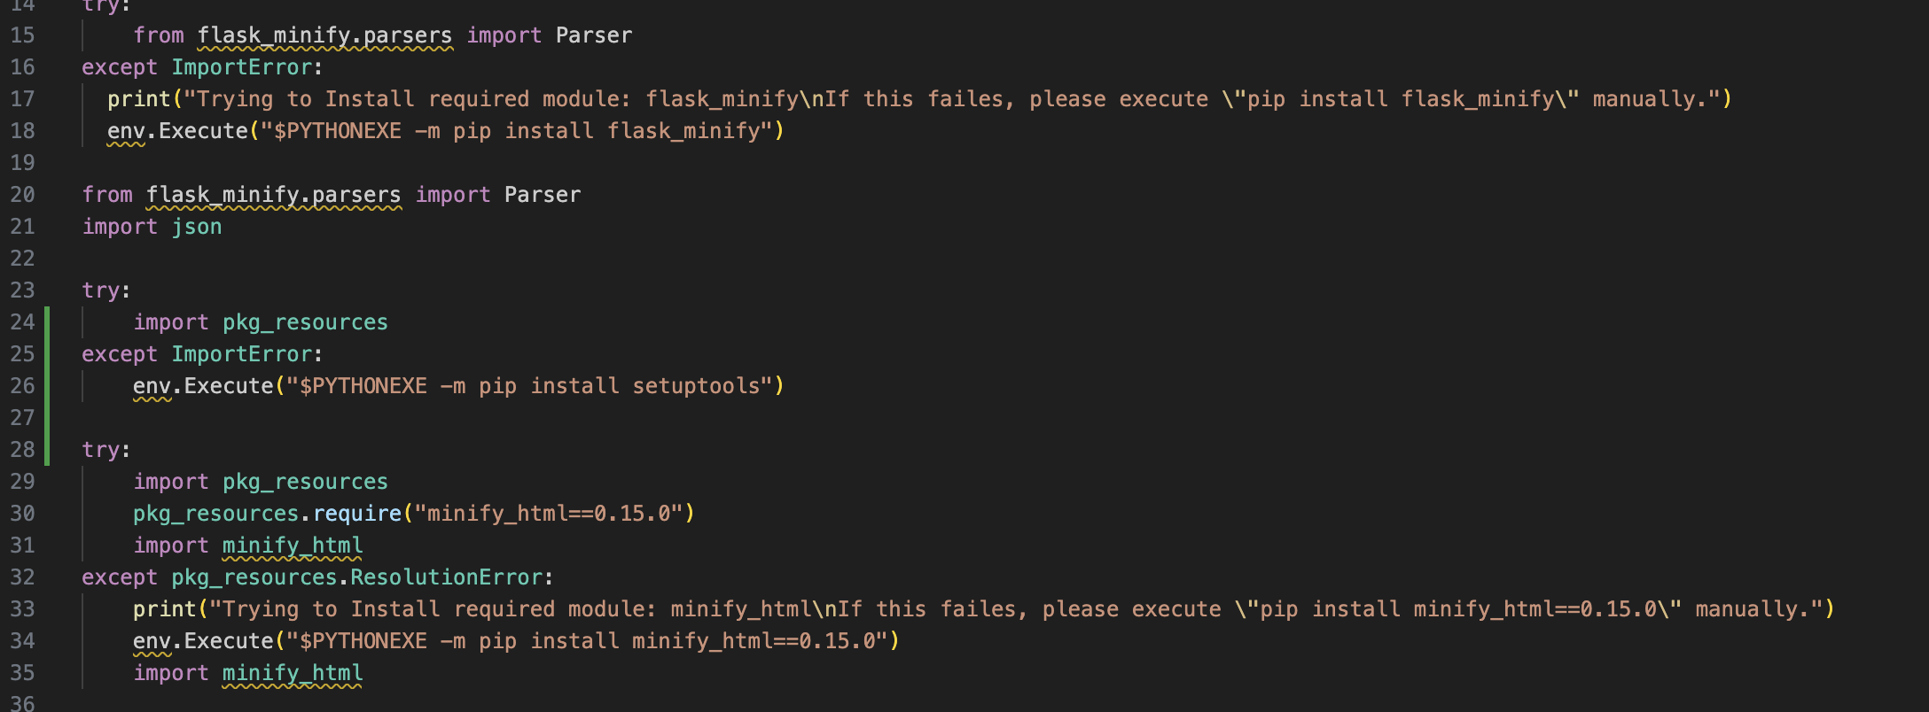Image resolution: width=1929 pixels, height=712 pixels.
Task: Click line number 24 in the gutter
Action: pyautogui.click(x=22, y=322)
